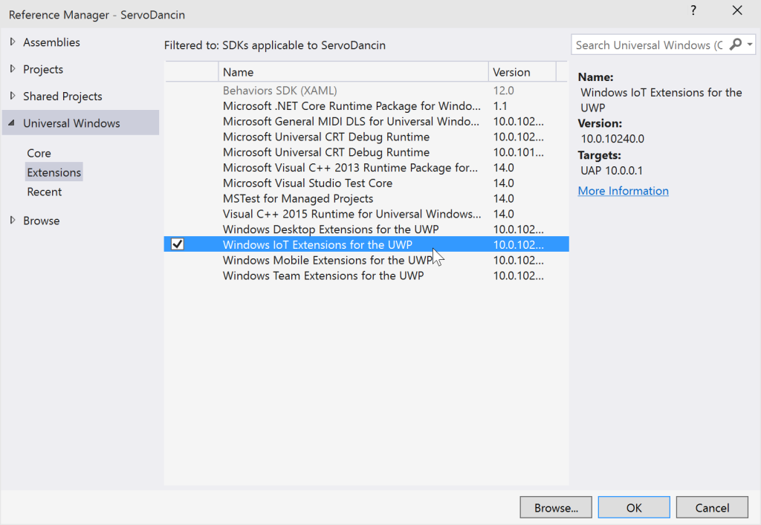Expand the Assemblies tree node

pyautogui.click(x=12, y=42)
